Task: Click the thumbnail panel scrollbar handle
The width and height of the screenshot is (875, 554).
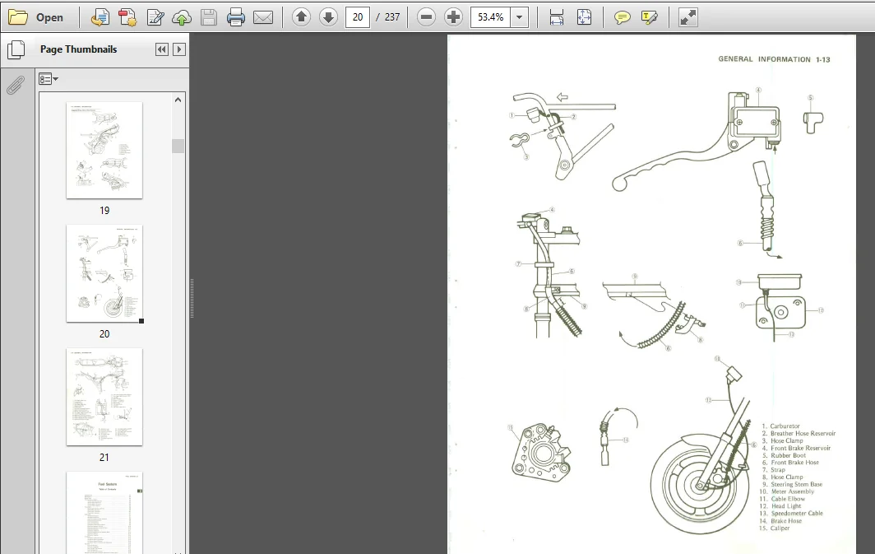Action: point(178,146)
